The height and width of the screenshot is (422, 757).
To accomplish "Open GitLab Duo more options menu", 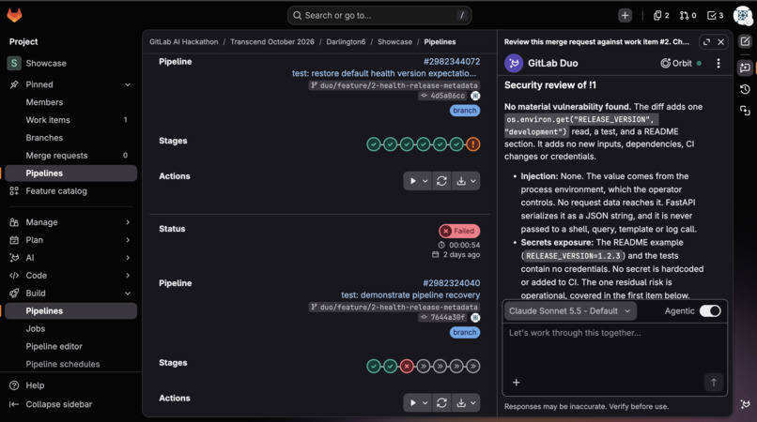I will click(718, 63).
